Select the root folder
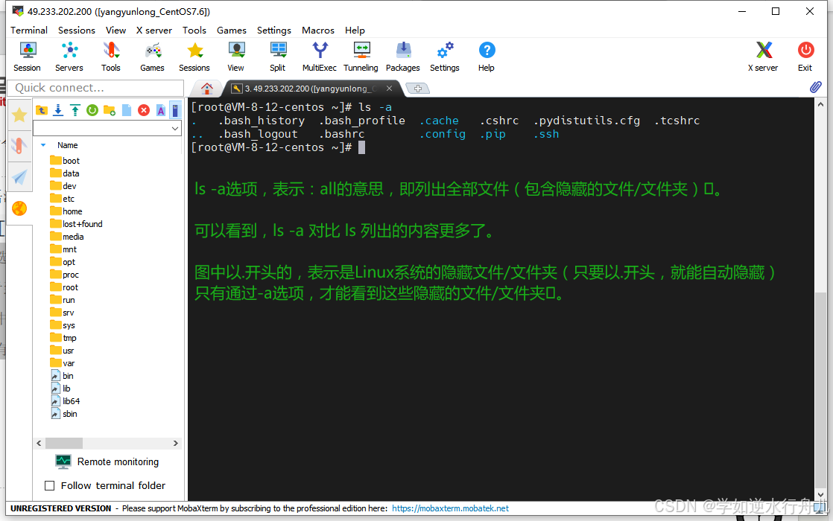This screenshot has width=833, height=521. click(x=64, y=287)
